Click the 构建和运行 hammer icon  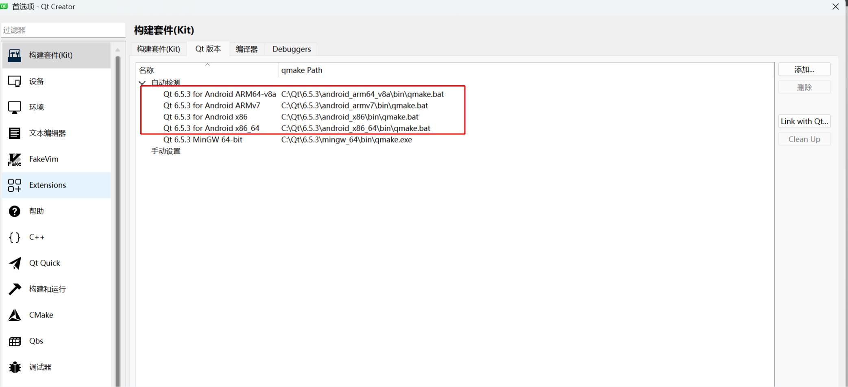pyautogui.click(x=15, y=289)
